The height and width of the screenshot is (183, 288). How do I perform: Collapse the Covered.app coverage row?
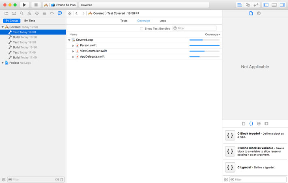(x=69, y=40)
